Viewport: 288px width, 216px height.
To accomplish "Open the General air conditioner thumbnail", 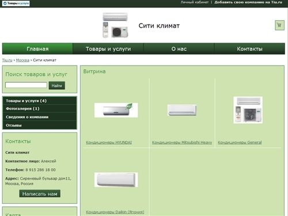I will pyautogui.click(x=248, y=110).
